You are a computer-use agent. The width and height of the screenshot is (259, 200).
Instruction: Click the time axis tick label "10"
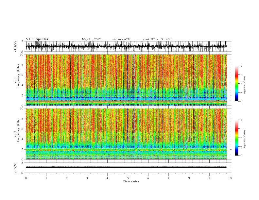230,178
